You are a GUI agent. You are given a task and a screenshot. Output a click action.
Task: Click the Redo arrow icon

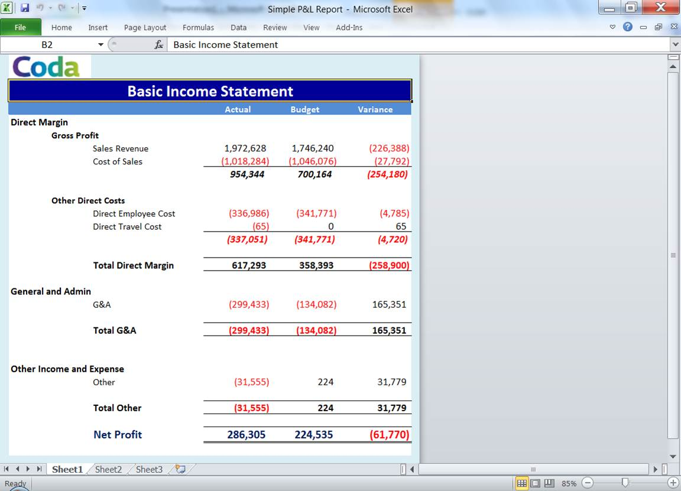(x=61, y=8)
